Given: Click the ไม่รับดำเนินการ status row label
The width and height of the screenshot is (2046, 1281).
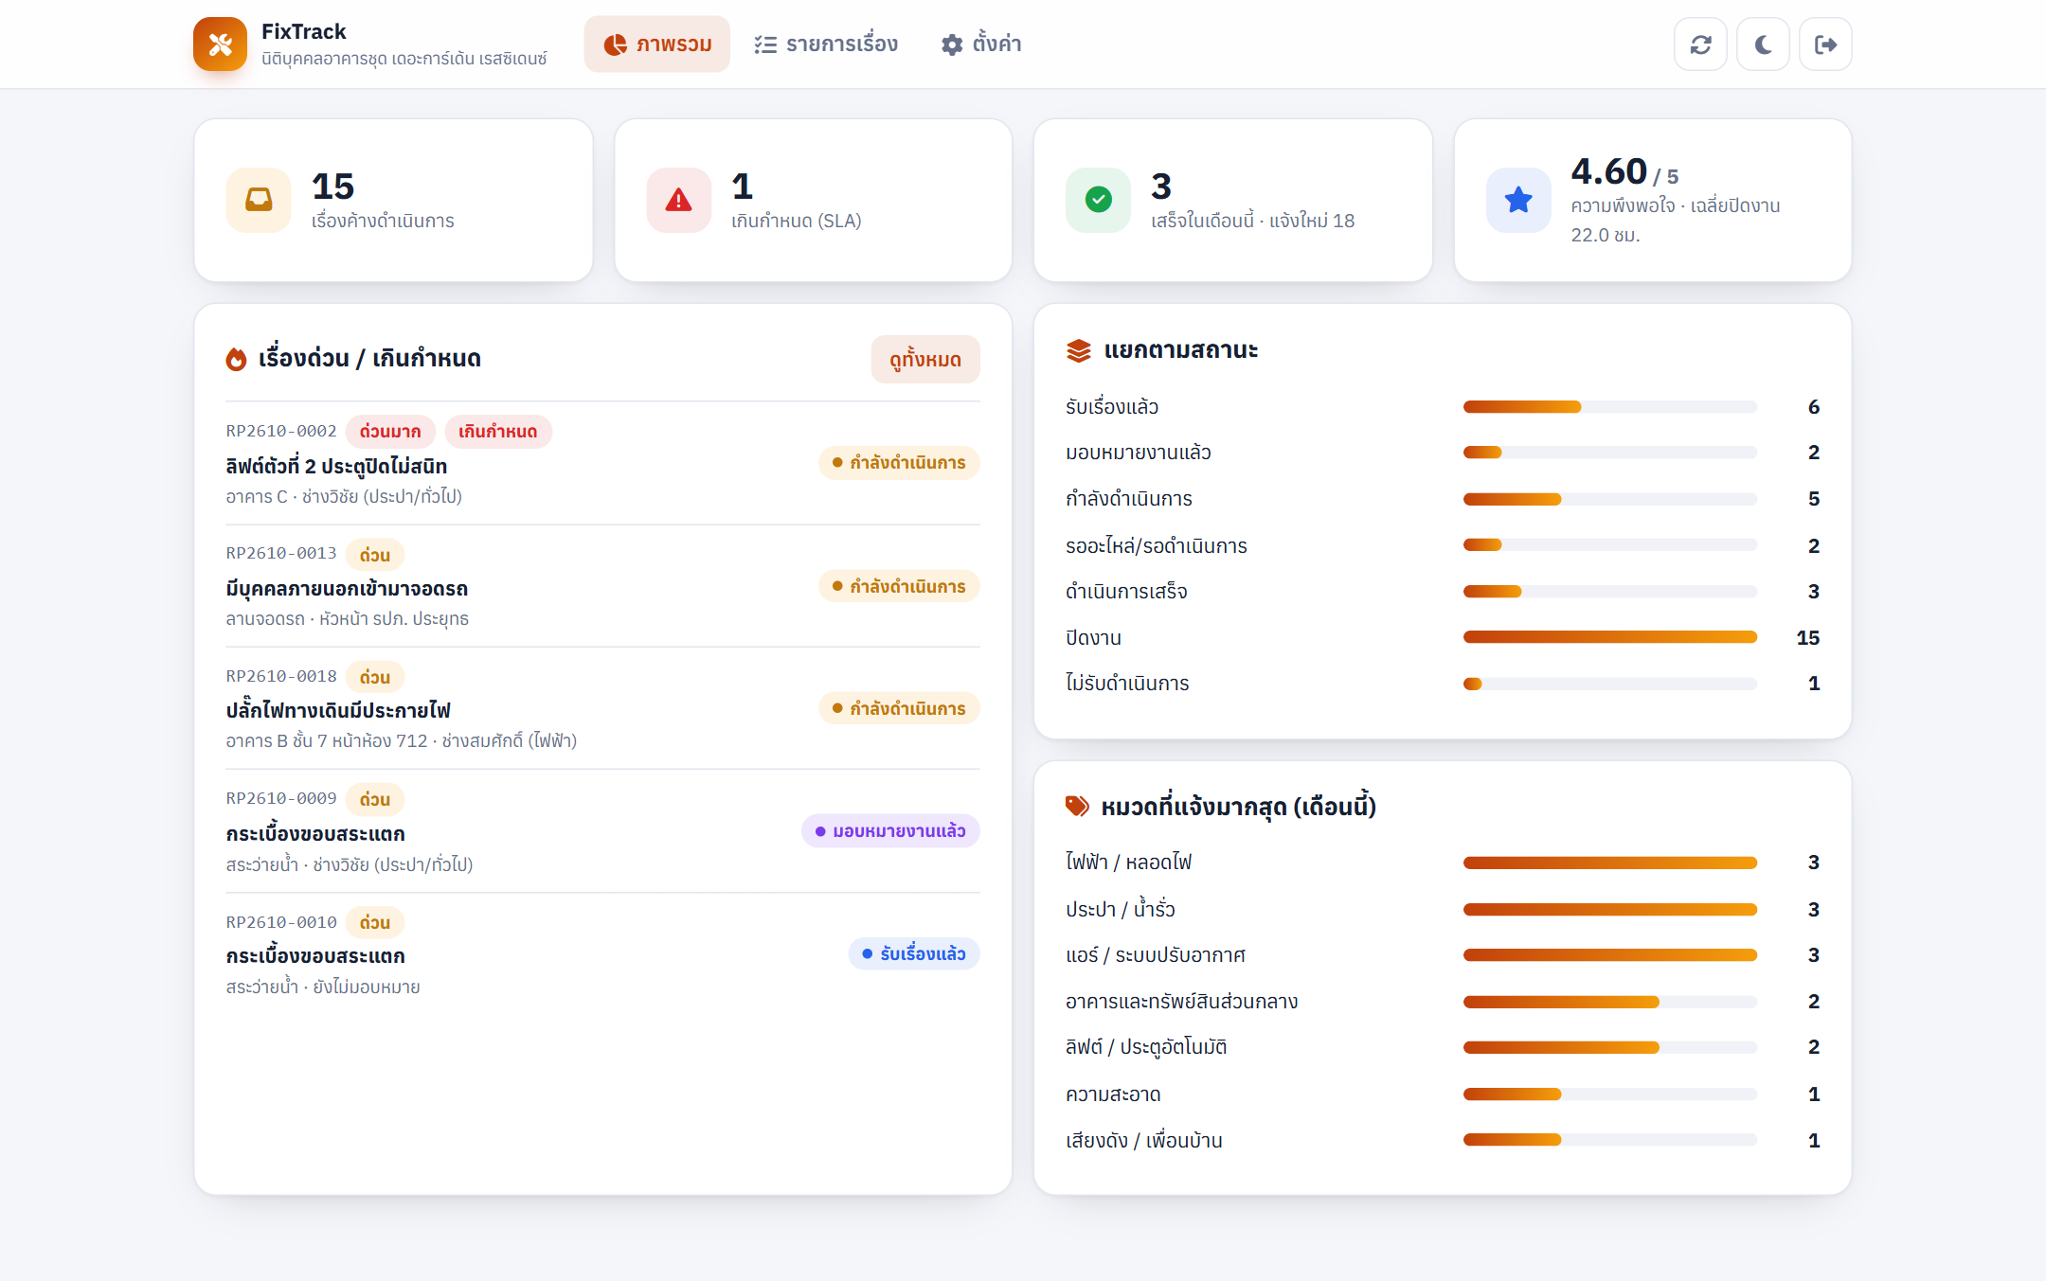Looking at the screenshot, I should click(x=1127, y=684).
